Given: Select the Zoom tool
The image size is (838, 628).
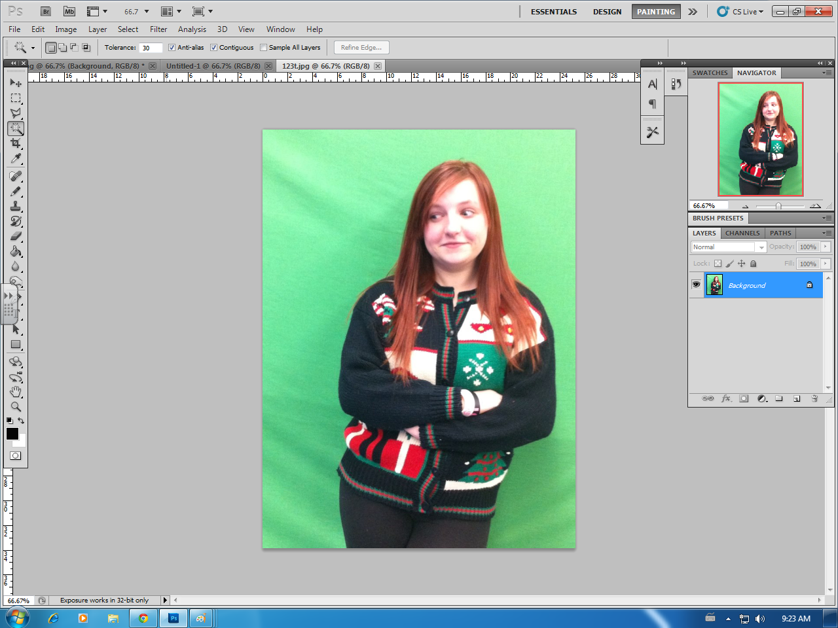Looking at the screenshot, I should [16, 407].
